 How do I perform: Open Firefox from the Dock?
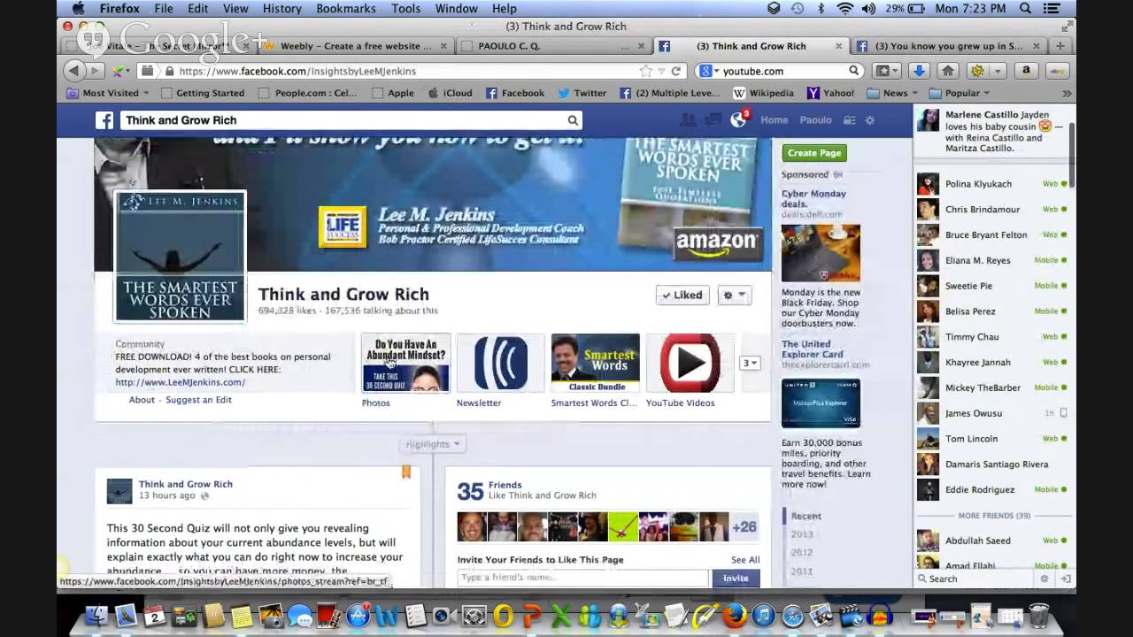click(735, 616)
